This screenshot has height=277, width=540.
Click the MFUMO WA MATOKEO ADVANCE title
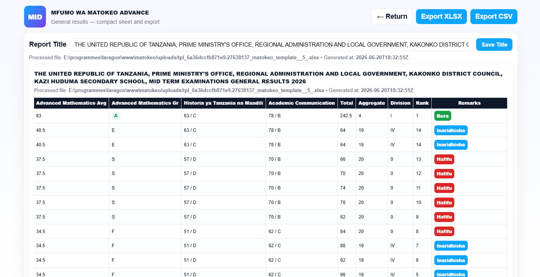(x=100, y=13)
